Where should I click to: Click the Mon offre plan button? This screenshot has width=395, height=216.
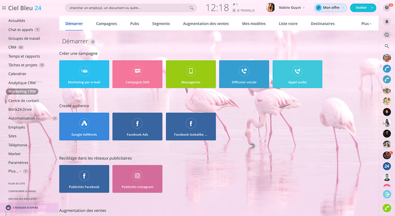point(330,8)
